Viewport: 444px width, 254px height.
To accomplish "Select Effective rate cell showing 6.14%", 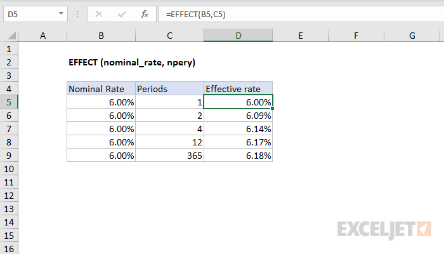I will tap(238, 129).
